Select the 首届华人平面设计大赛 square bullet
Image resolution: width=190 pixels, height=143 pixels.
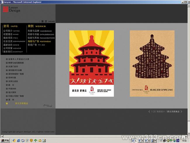click(x=7, y=59)
